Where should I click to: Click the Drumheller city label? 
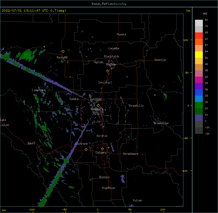[161, 123]
